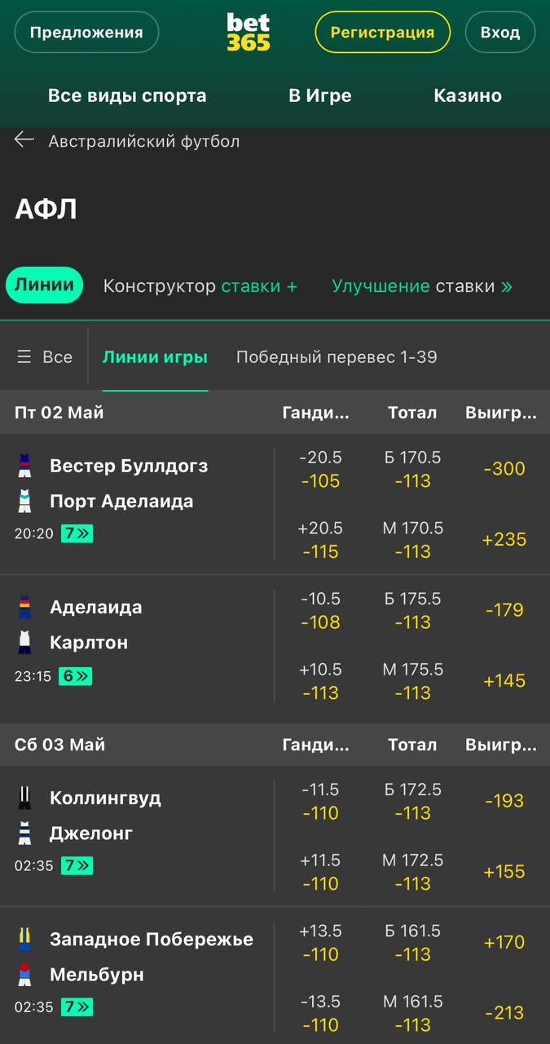
Task: Tap the bet365 logo
Action: [249, 33]
